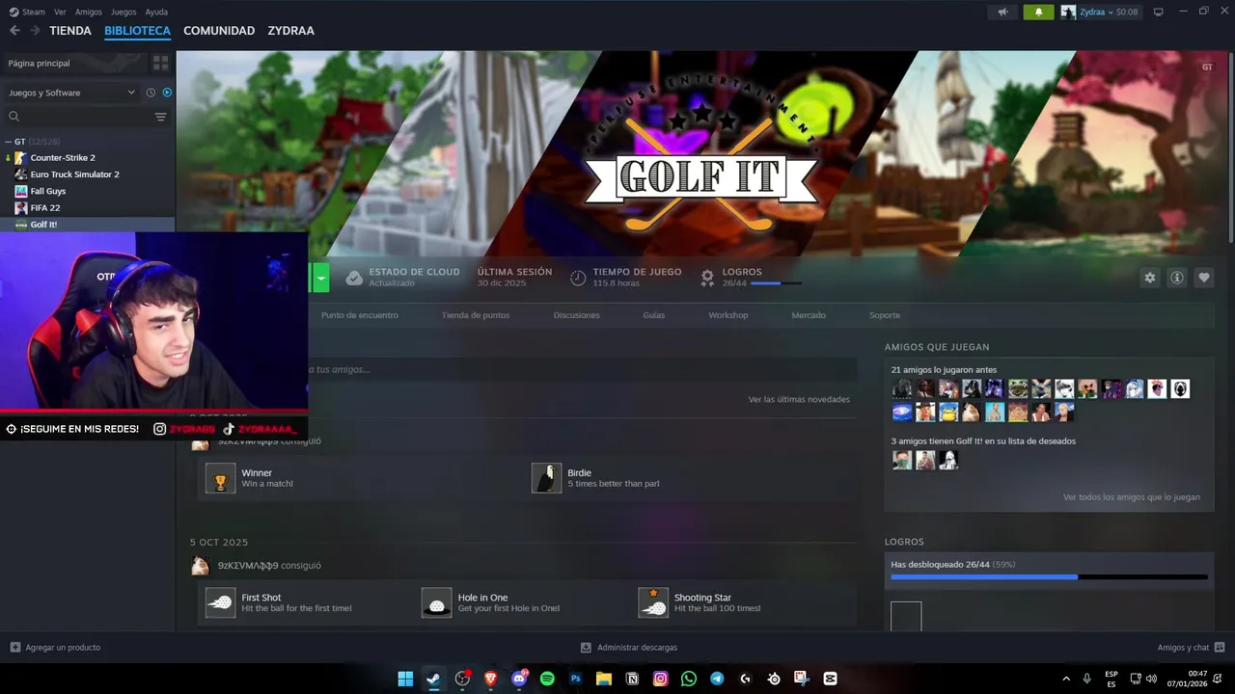This screenshot has width=1235, height=694.
Task: Open advanced filter options in library search
Action: click(x=160, y=117)
